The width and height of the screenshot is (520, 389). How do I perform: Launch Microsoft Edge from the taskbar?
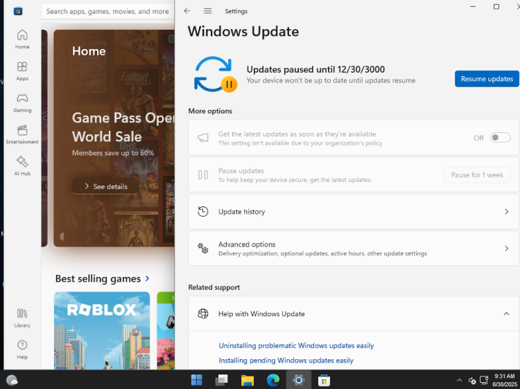point(273,380)
